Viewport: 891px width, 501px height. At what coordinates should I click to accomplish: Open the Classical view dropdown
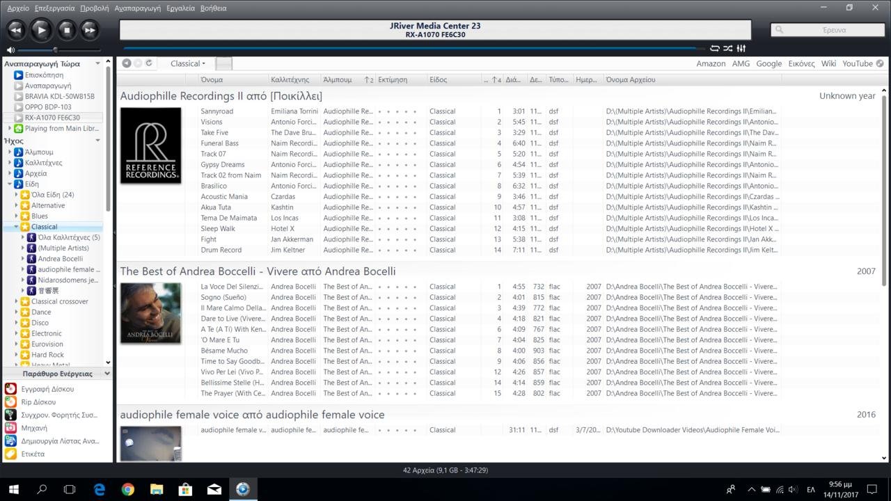[188, 63]
